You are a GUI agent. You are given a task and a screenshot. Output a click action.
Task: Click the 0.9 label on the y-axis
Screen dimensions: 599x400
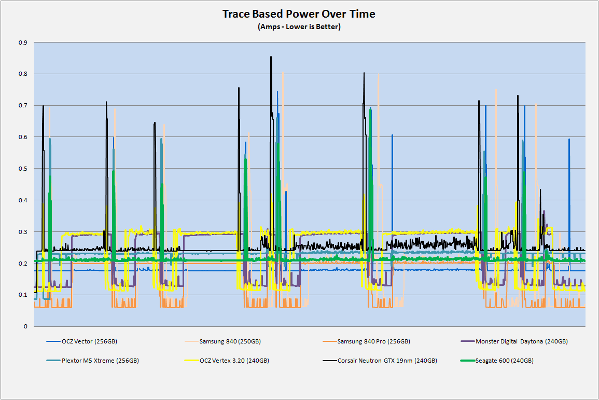click(x=23, y=43)
